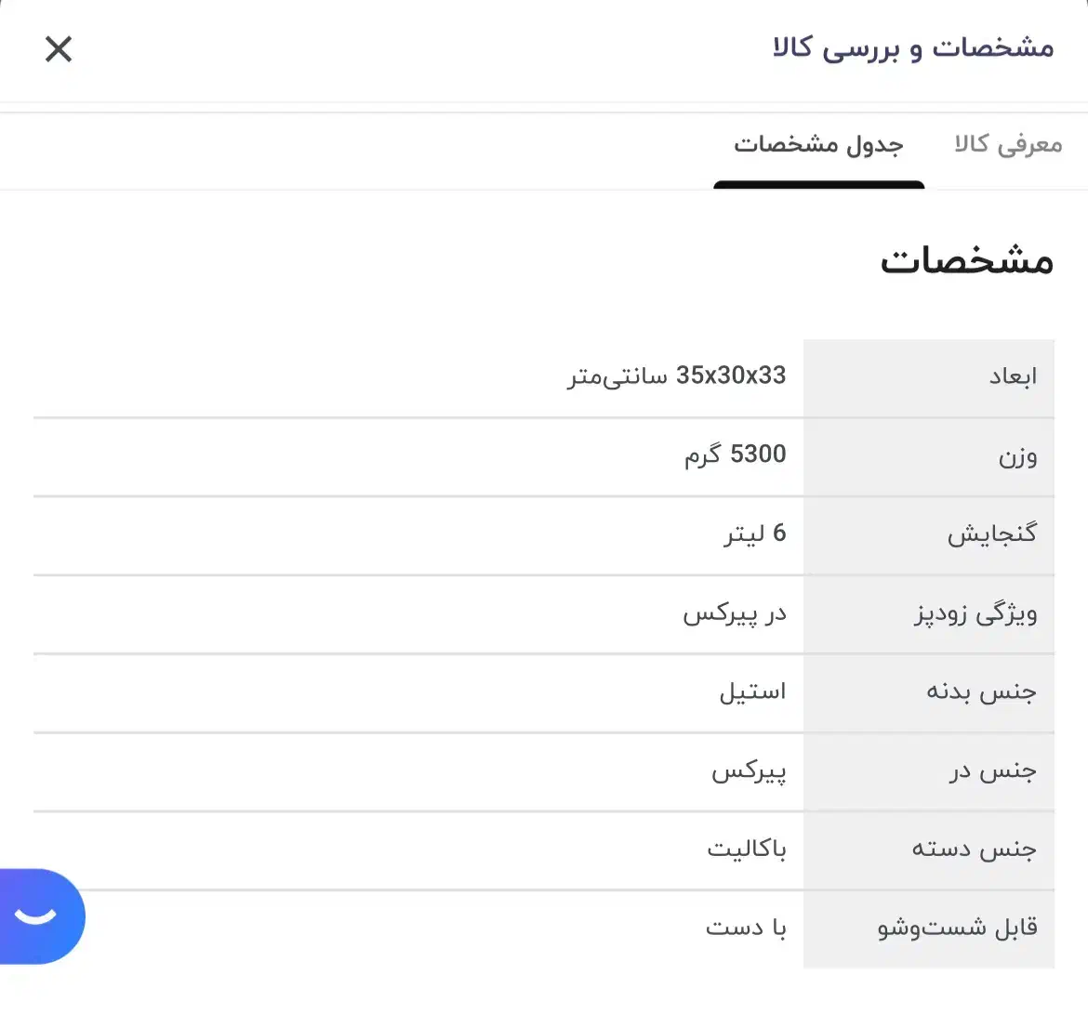The height and width of the screenshot is (1014, 1088).
Task: Select the جدول مشخصات tab
Action: [818, 145]
